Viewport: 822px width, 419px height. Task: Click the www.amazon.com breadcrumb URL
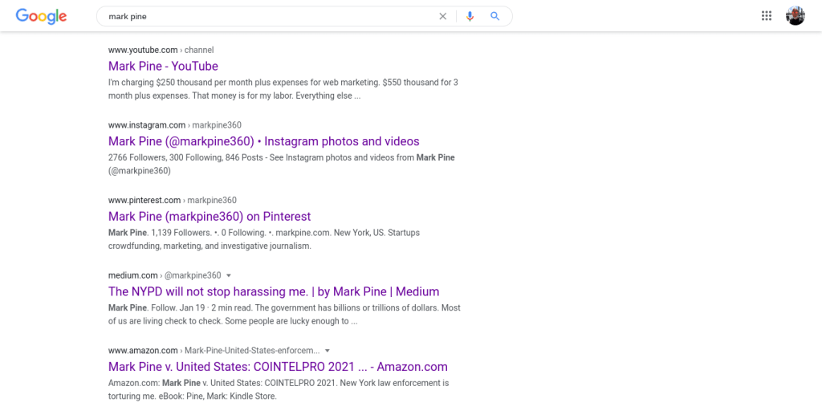pyautogui.click(x=143, y=351)
